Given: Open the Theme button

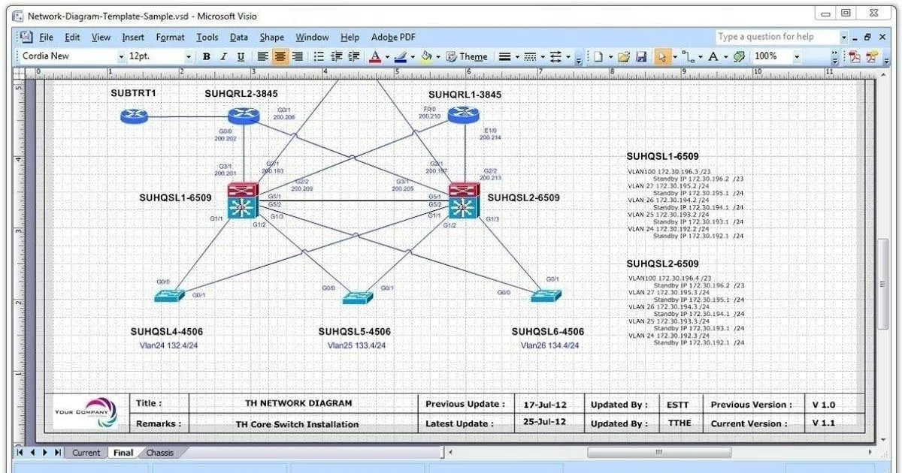Looking at the screenshot, I should click(x=467, y=56).
